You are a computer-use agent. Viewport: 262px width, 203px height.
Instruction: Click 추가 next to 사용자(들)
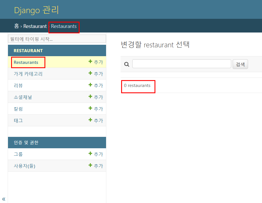(x=96, y=166)
